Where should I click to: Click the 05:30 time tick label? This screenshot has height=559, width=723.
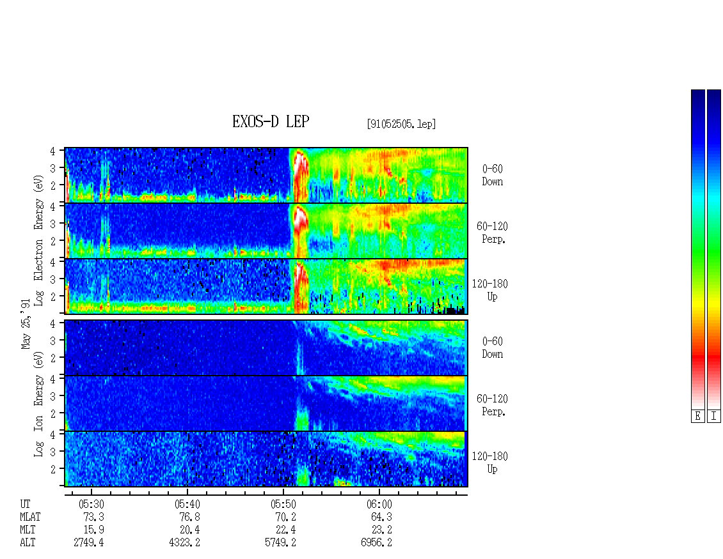click(91, 504)
